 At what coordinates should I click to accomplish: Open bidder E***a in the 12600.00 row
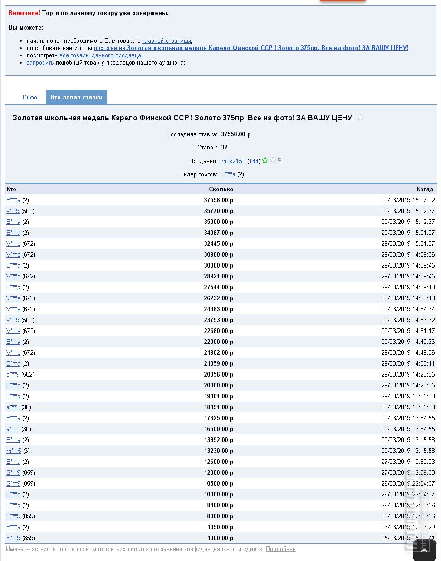pos(13,462)
